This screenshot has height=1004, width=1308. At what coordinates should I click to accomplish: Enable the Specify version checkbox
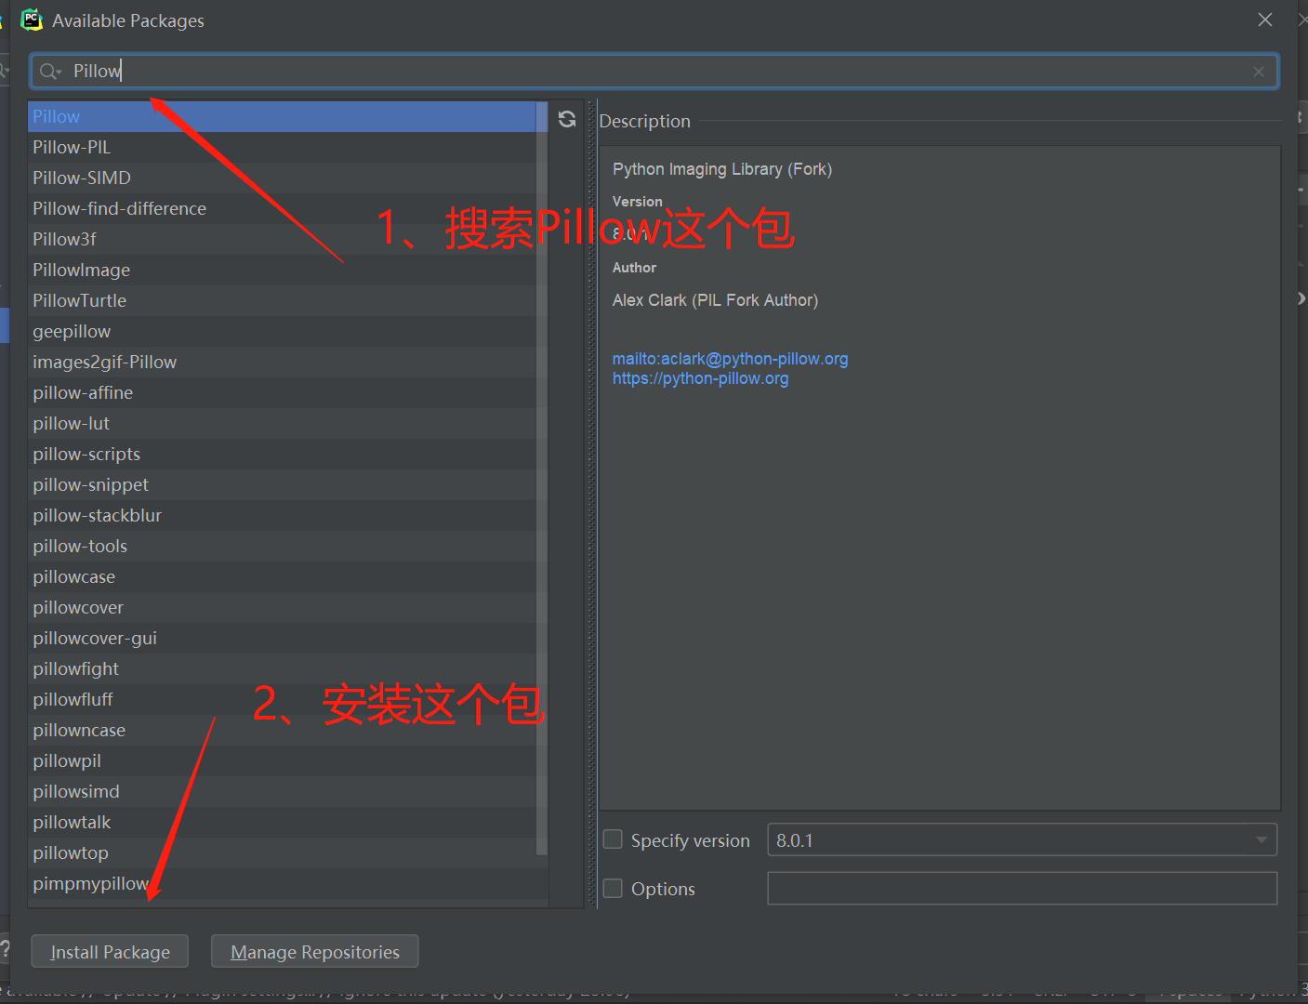tap(613, 839)
